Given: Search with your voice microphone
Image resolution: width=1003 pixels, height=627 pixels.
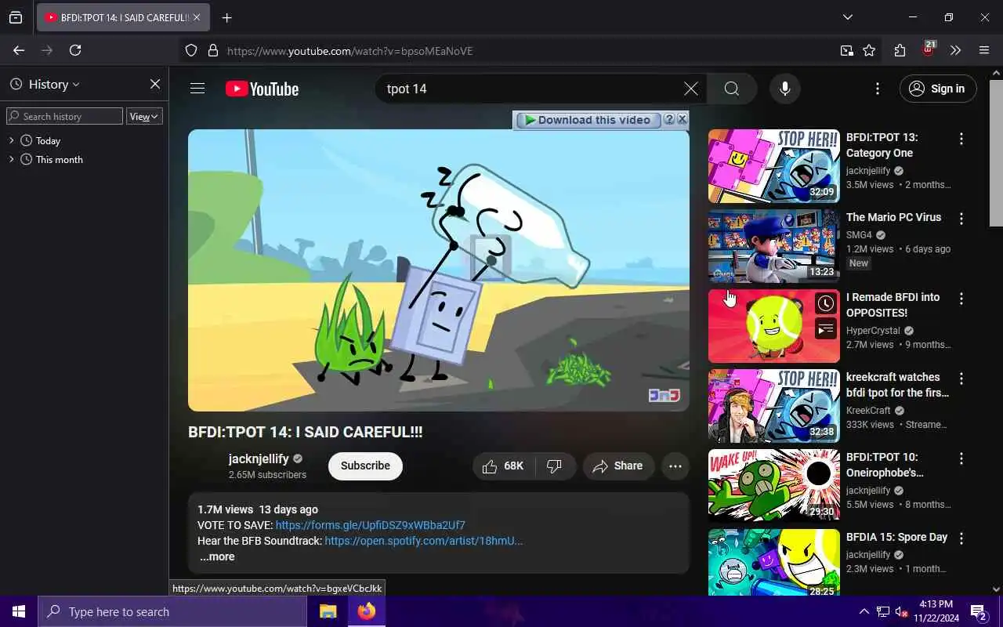Looking at the screenshot, I should [785, 89].
